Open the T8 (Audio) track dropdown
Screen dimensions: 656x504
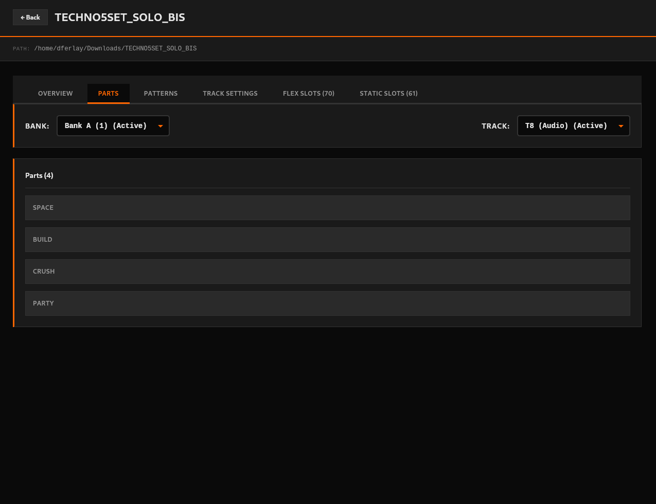click(566, 126)
